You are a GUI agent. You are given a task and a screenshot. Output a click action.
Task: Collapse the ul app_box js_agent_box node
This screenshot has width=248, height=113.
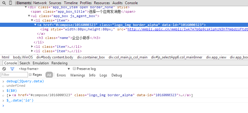(x=29, y=16)
